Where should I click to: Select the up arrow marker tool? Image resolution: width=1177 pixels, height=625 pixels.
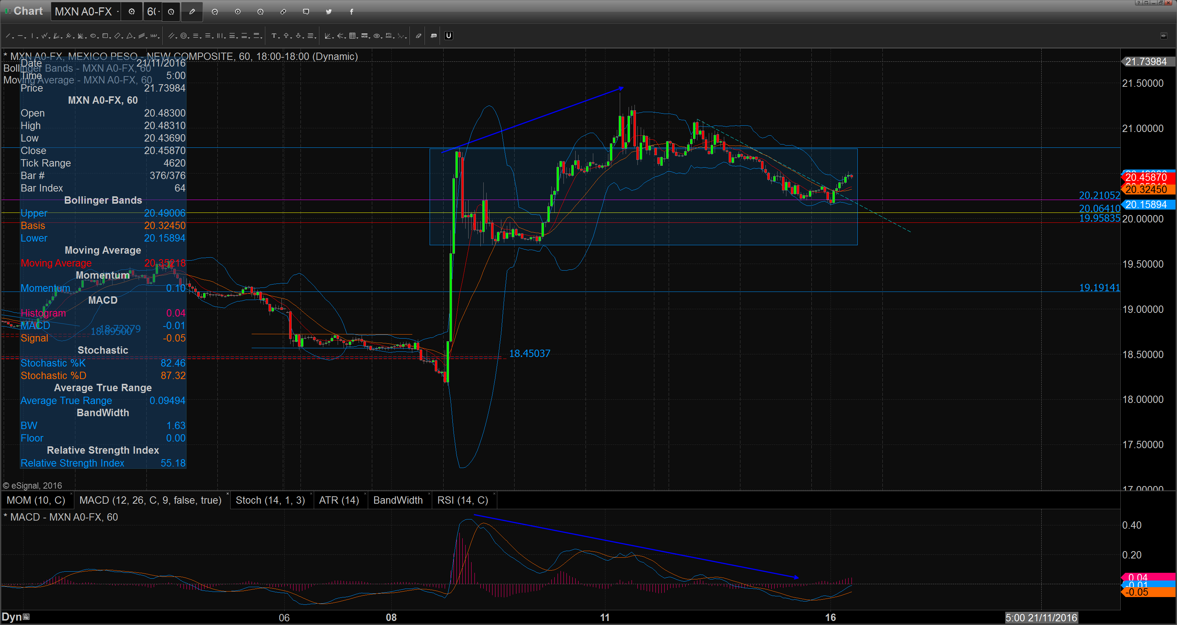[x=286, y=36]
